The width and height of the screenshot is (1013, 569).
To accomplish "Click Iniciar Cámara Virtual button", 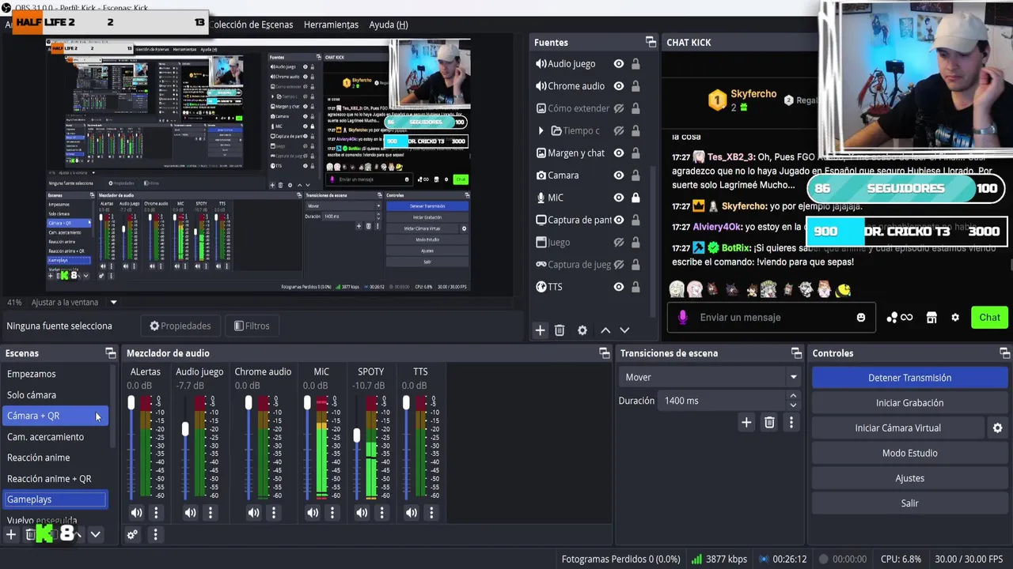I will [x=898, y=428].
